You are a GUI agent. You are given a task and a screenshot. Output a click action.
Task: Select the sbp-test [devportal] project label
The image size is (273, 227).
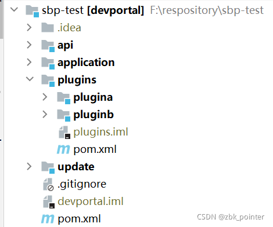(93, 10)
